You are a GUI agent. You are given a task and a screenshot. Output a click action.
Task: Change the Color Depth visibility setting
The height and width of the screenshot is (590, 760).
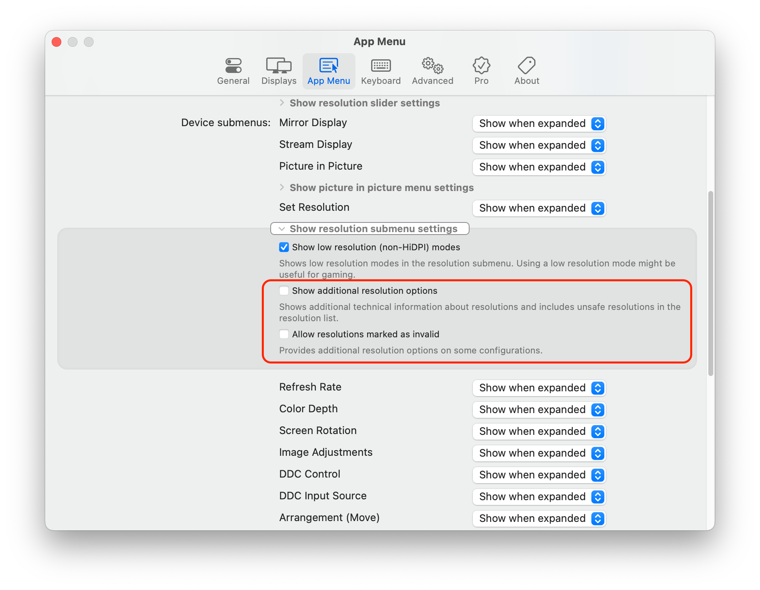539,409
